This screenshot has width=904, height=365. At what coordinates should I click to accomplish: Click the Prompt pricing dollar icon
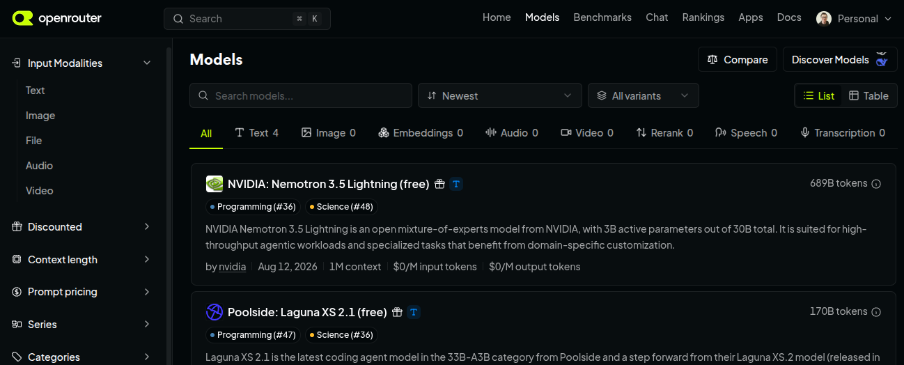[x=17, y=292]
